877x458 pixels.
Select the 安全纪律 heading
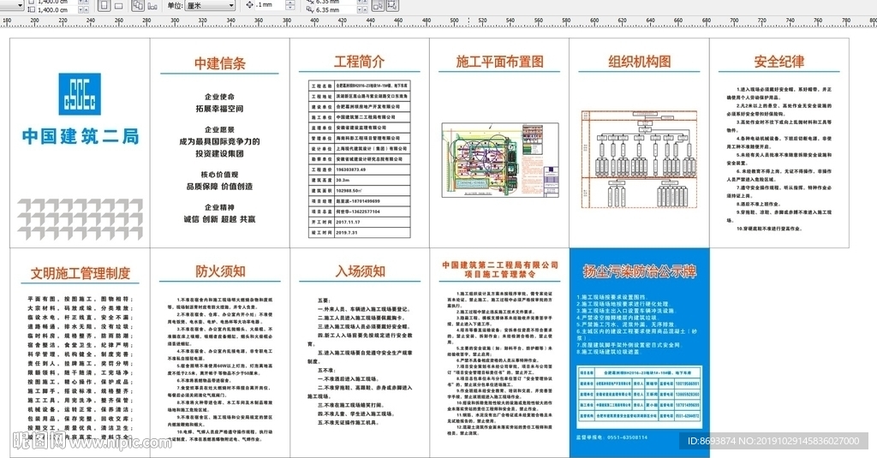[x=779, y=62]
